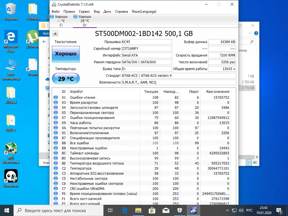Open the Справка menu
The image size is (288, 216).
click(x=121, y=11)
